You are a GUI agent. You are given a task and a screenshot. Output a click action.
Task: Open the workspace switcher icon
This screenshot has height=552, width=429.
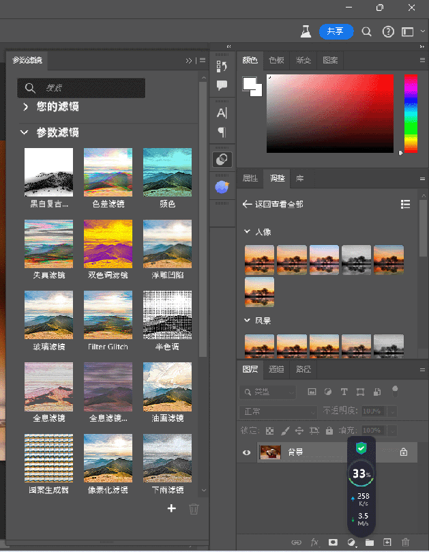408,32
